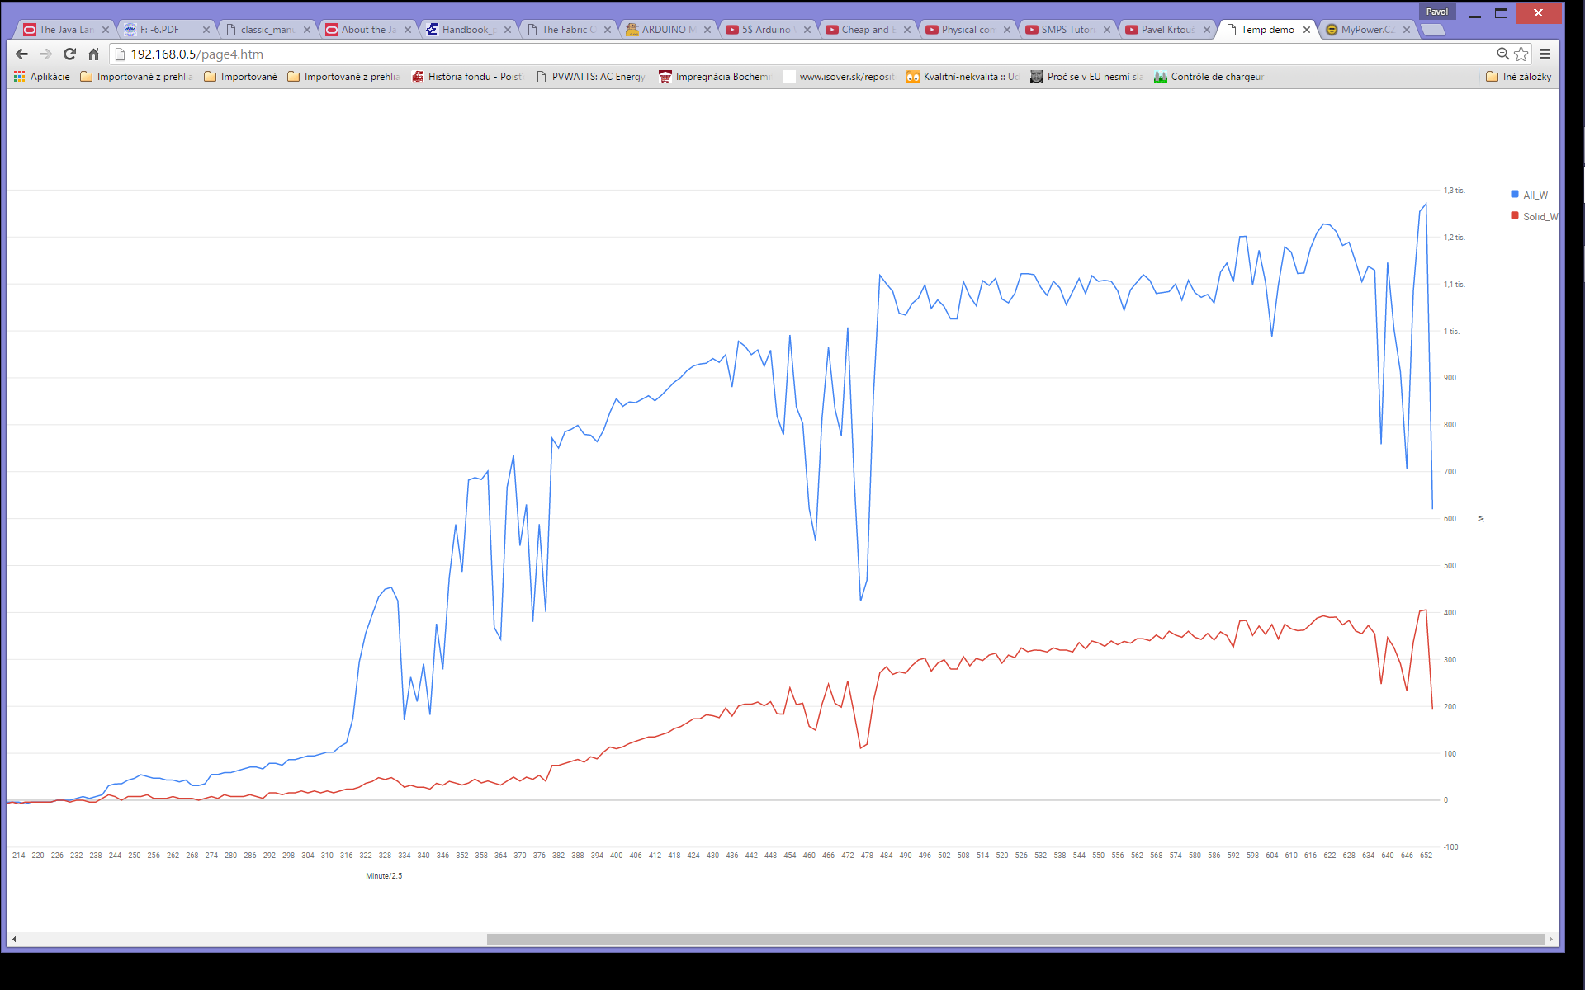The height and width of the screenshot is (990, 1585).
Task: Go back to the previous page
Action: pos(22,54)
